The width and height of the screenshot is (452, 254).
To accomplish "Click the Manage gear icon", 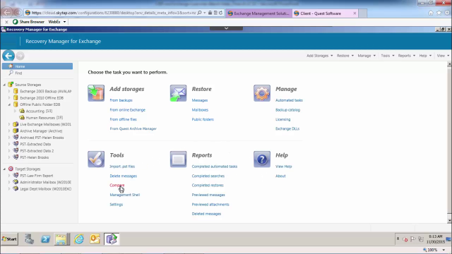I will tap(262, 93).
